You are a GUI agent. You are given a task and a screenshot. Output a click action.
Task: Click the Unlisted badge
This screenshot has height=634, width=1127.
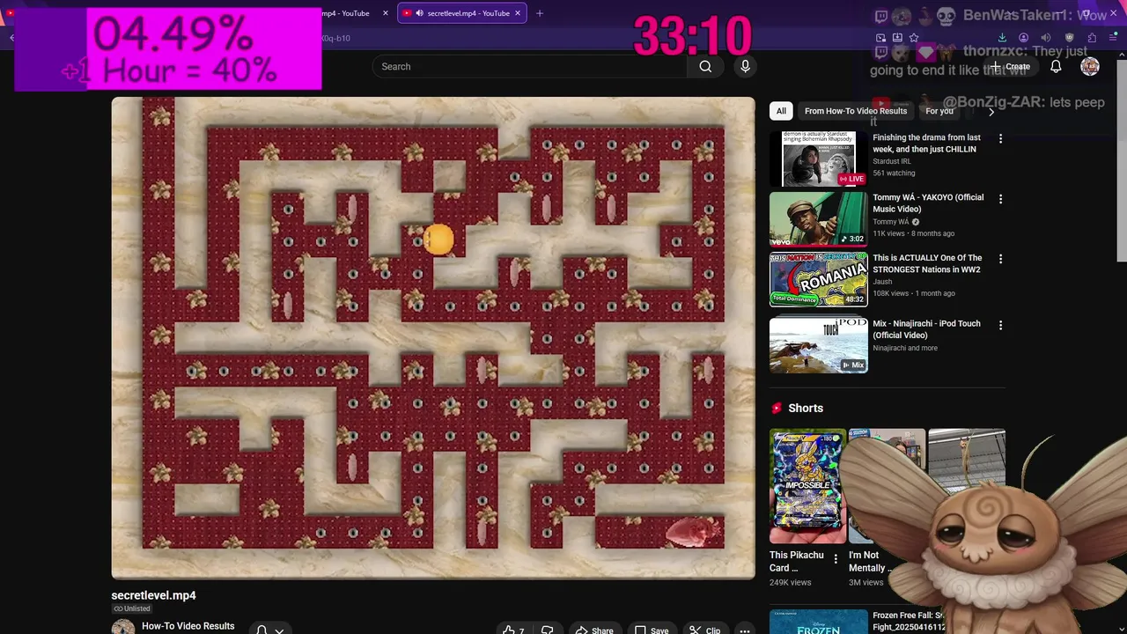[132, 608]
